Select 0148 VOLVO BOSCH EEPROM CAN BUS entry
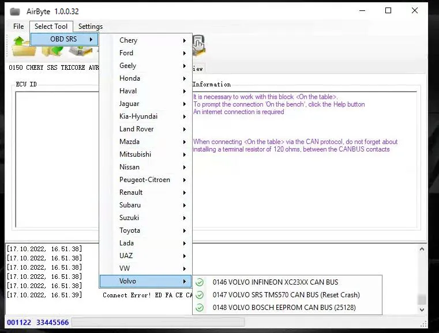This screenshot has height=333, width=439. click(284, 308)
